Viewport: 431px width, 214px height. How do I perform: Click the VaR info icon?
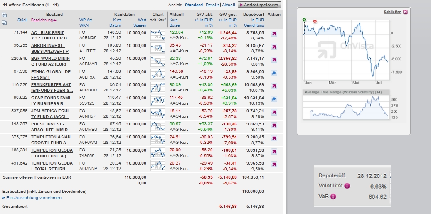(x=333, y=197)
